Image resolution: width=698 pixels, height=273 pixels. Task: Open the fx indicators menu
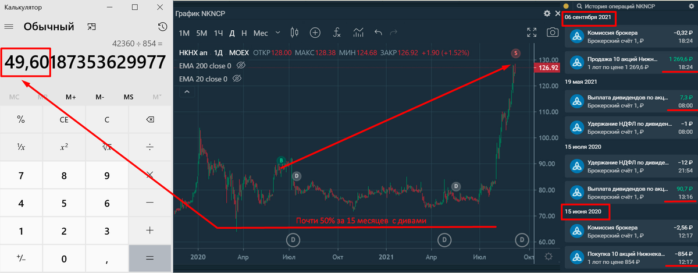337,33
